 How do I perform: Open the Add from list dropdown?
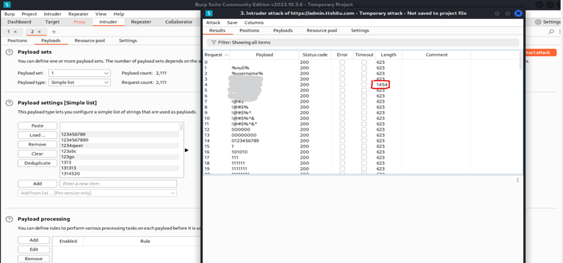pos(97,193)
